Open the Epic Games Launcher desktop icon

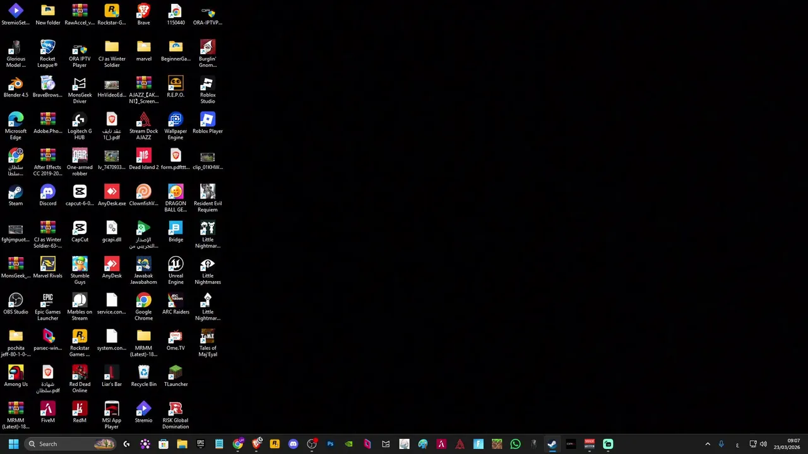coord(47,307)
